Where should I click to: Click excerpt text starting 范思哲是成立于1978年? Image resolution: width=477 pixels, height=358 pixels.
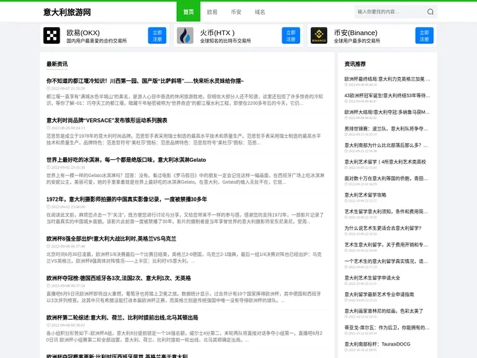click(x=184, y=139)
